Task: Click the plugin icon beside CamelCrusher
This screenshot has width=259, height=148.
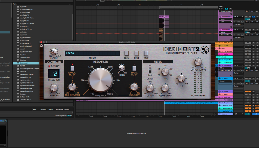Action: [18, 57]
